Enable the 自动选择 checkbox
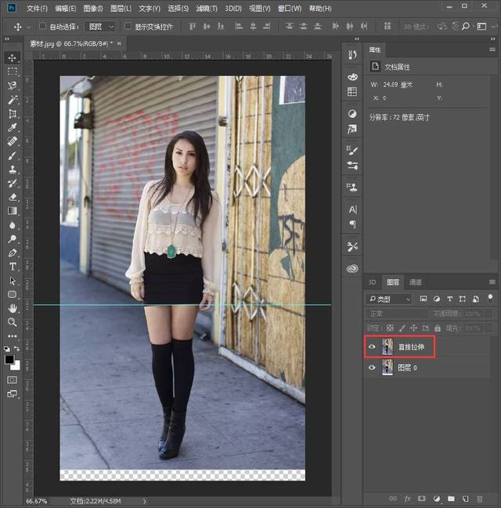This screenshot has width=501, height=508. click(42, 26)
